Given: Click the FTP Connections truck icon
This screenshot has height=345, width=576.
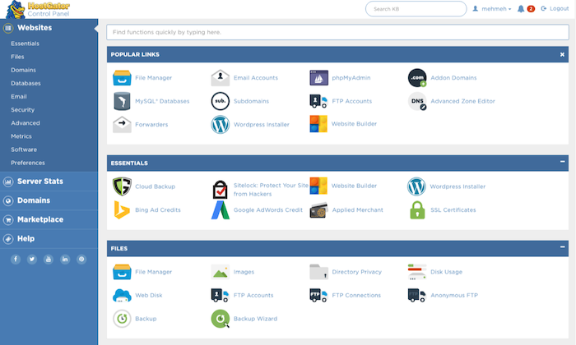Looking at the screenshot, I should (x=318, y=295).
